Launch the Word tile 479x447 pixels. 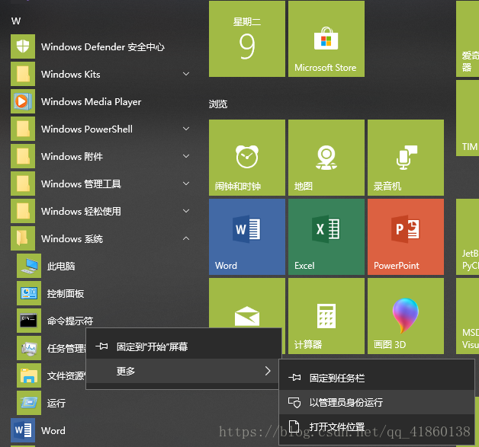click(247, 237)
